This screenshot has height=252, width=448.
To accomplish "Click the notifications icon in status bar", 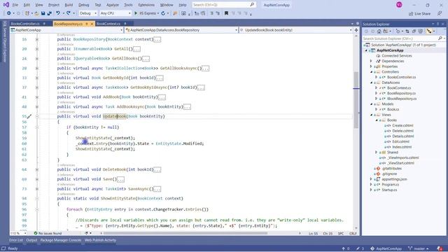I will (x=440, y=248).
